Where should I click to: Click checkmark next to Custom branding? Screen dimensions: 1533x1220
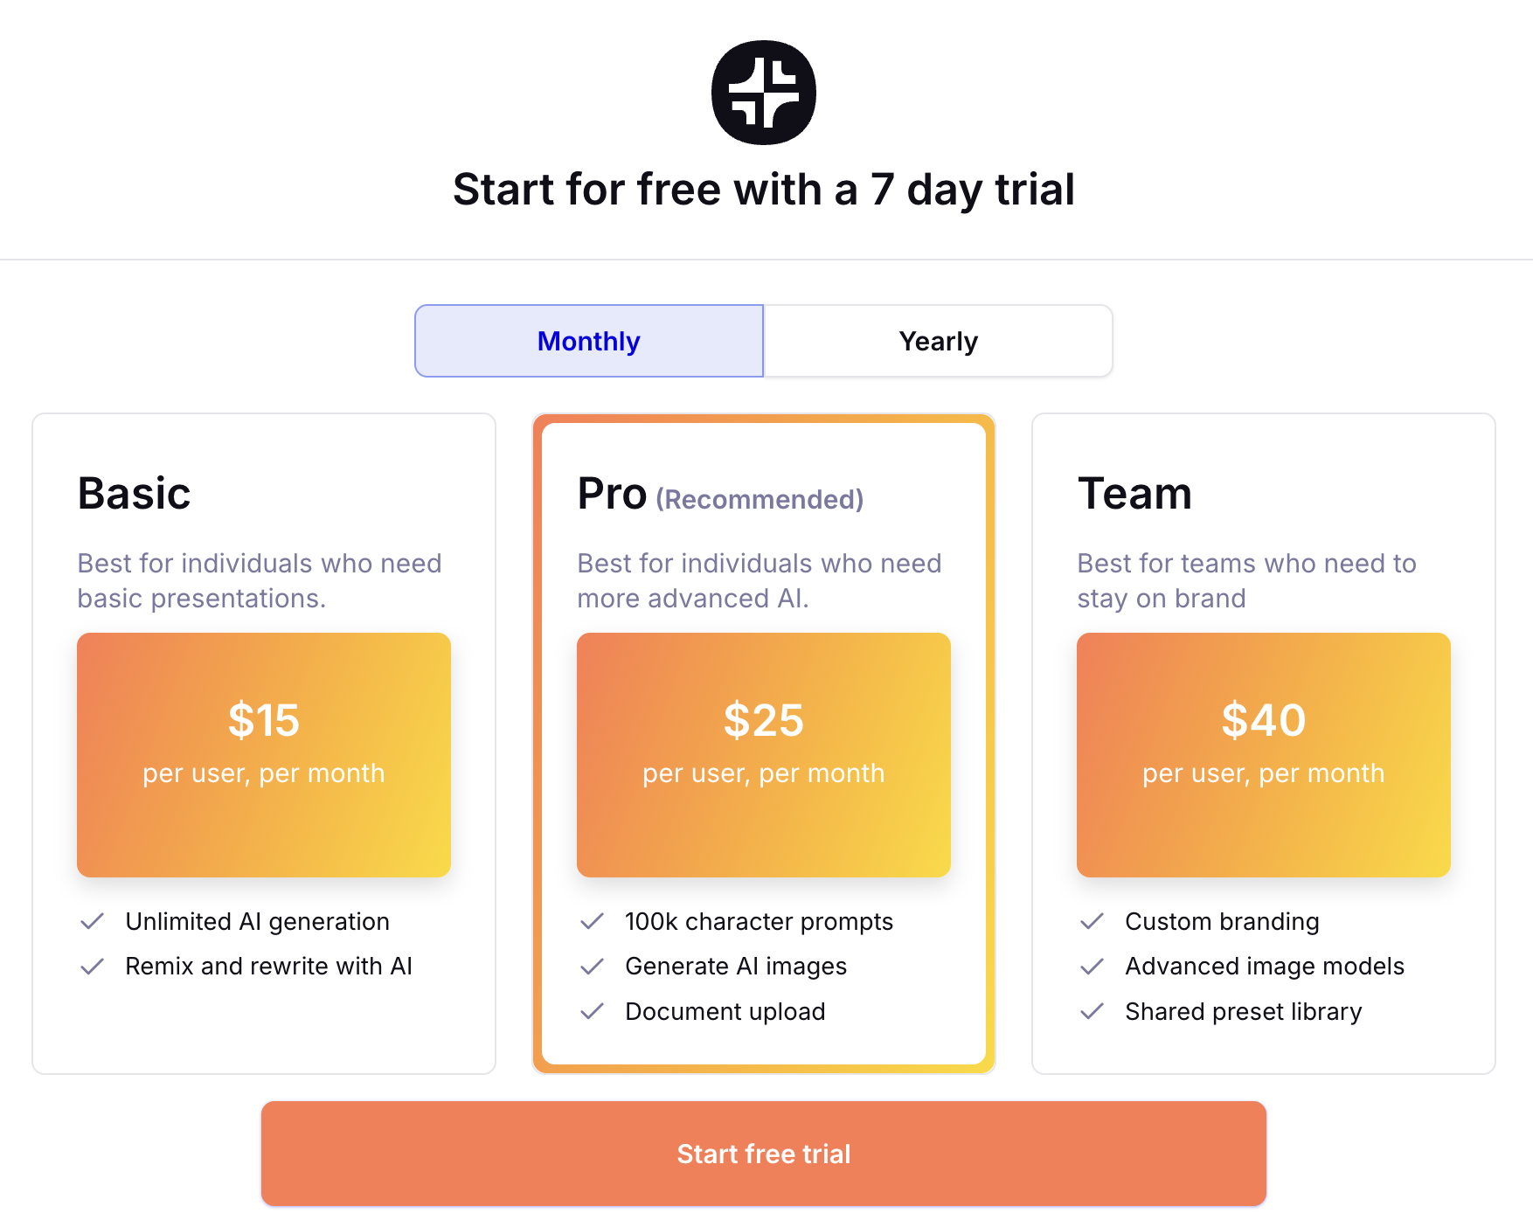[x=1092, y=921]
